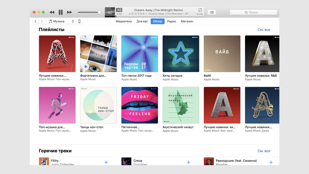Click the now playing album artwork
The image size is (309, 174).
[110, 12]
